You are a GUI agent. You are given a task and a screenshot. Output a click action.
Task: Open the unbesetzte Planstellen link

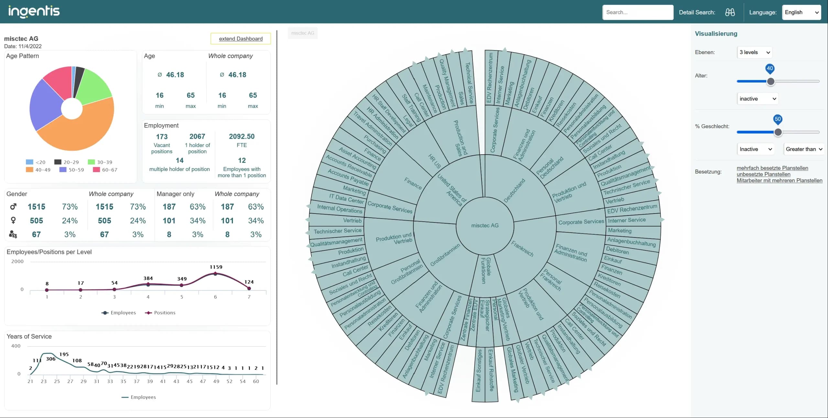(763, 174)
